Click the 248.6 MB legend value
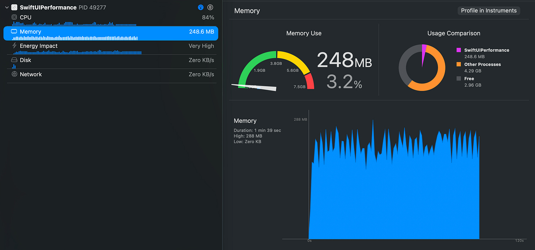Image resolution: width=535 pixels, height=250 pixels. [x=474, y=57]
